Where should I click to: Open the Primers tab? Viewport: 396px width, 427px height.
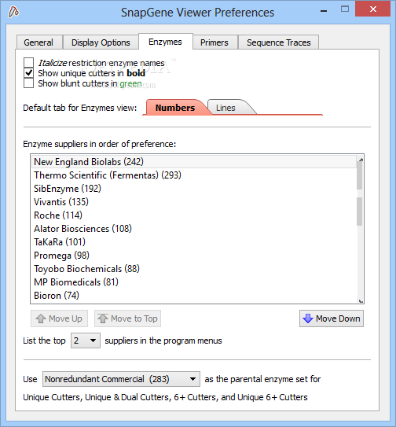tap(214, 42)
